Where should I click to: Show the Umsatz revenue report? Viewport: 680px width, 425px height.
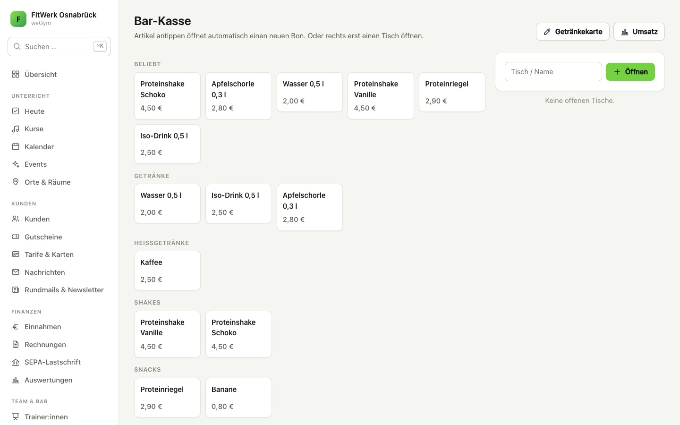[x=639, y=32]
